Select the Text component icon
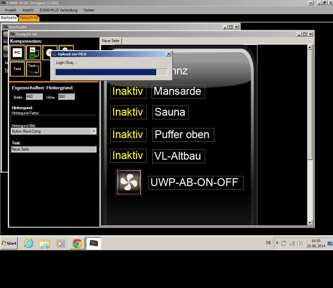 (x=17, y=69)
